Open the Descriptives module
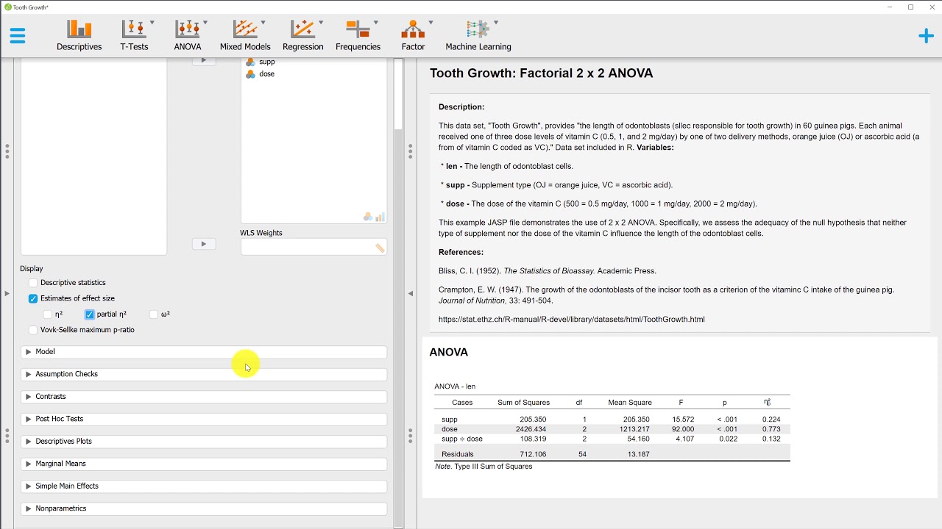The height and width of the screenshot is (529, 942). (79, 35)
